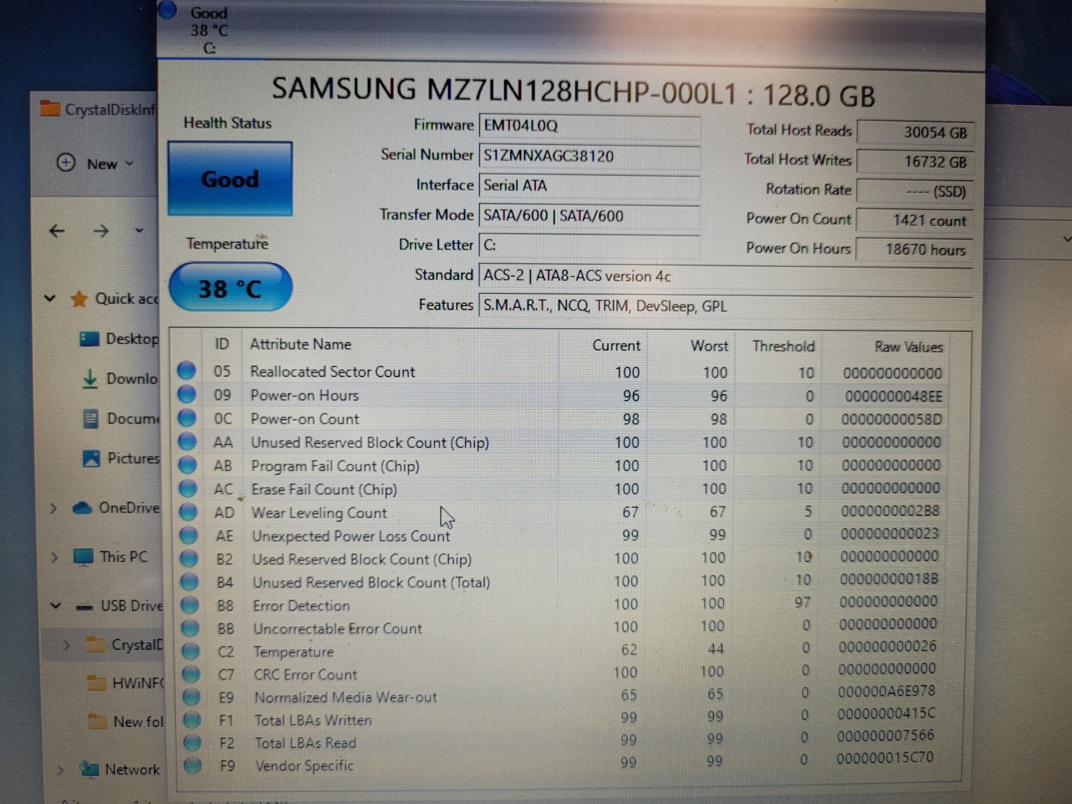
Task: Collapse the Quick access tree node
Action: coord(50,298)
